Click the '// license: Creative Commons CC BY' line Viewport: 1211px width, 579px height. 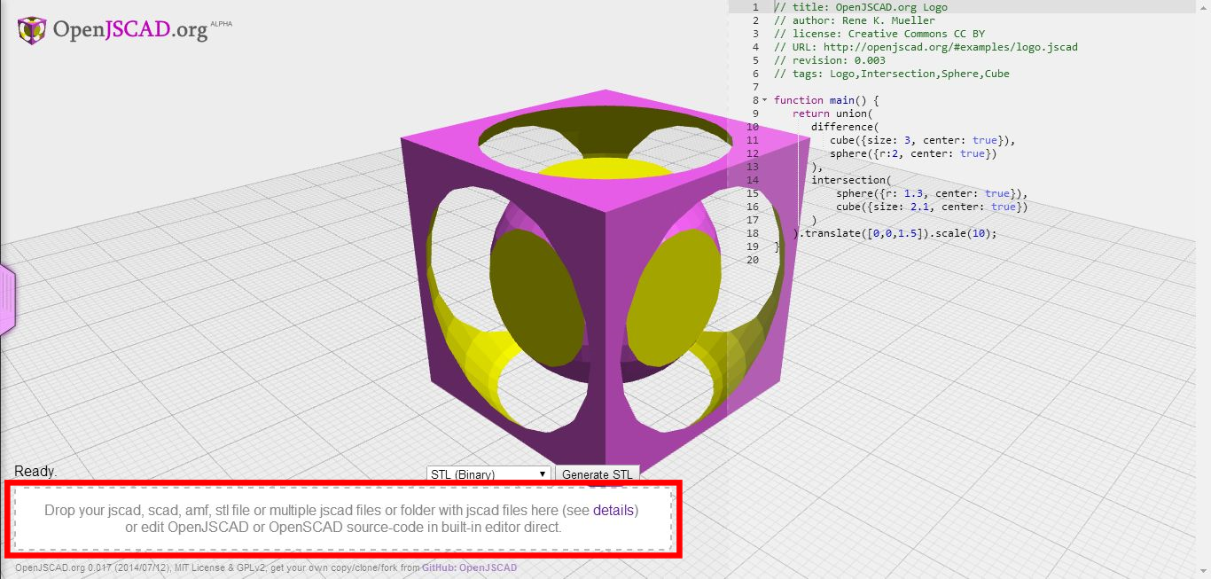pos(879,34)
